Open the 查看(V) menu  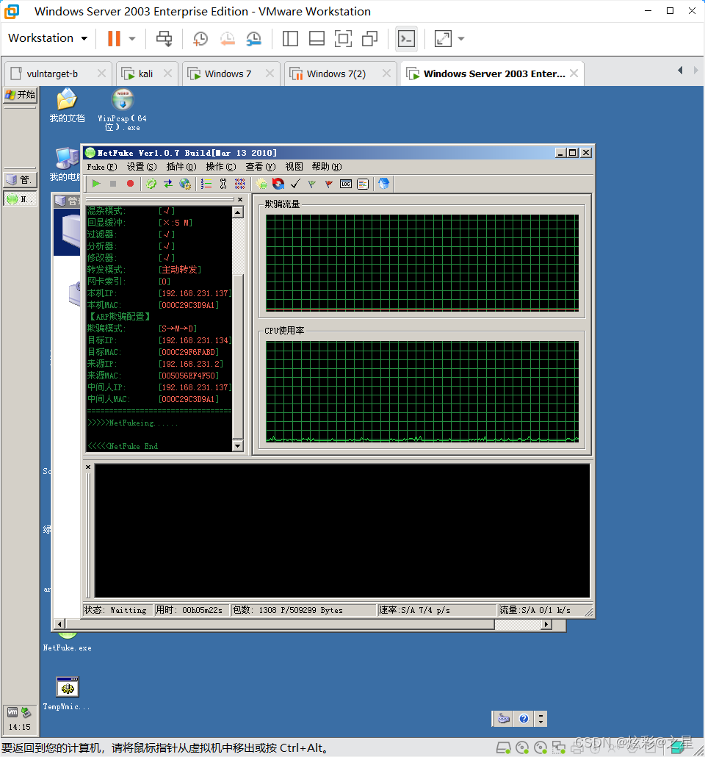(x=261, y=167)
